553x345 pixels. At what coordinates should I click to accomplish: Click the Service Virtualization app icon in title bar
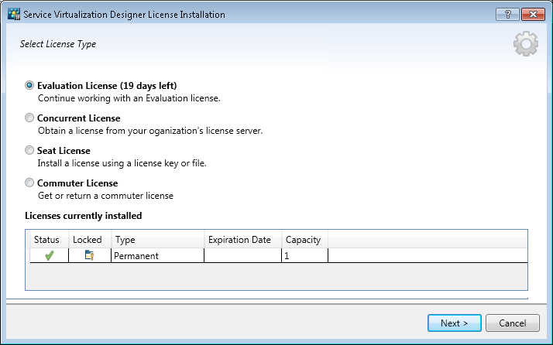point(13,15)
